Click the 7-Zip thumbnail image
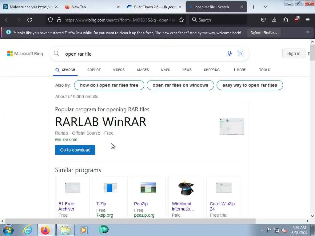Viewport: 315px width, 236px height. coord(110,188)
